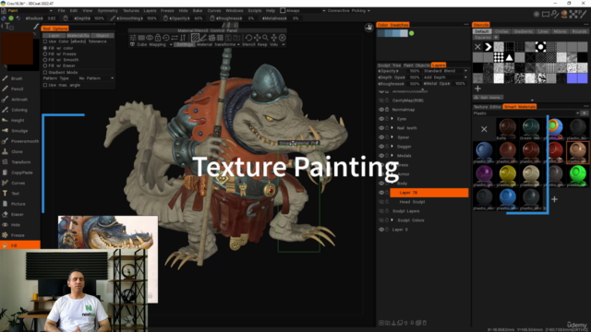Select Fill w/ Smooth radio option
Viewport: 591px width, 332px height.
point(45,60)
